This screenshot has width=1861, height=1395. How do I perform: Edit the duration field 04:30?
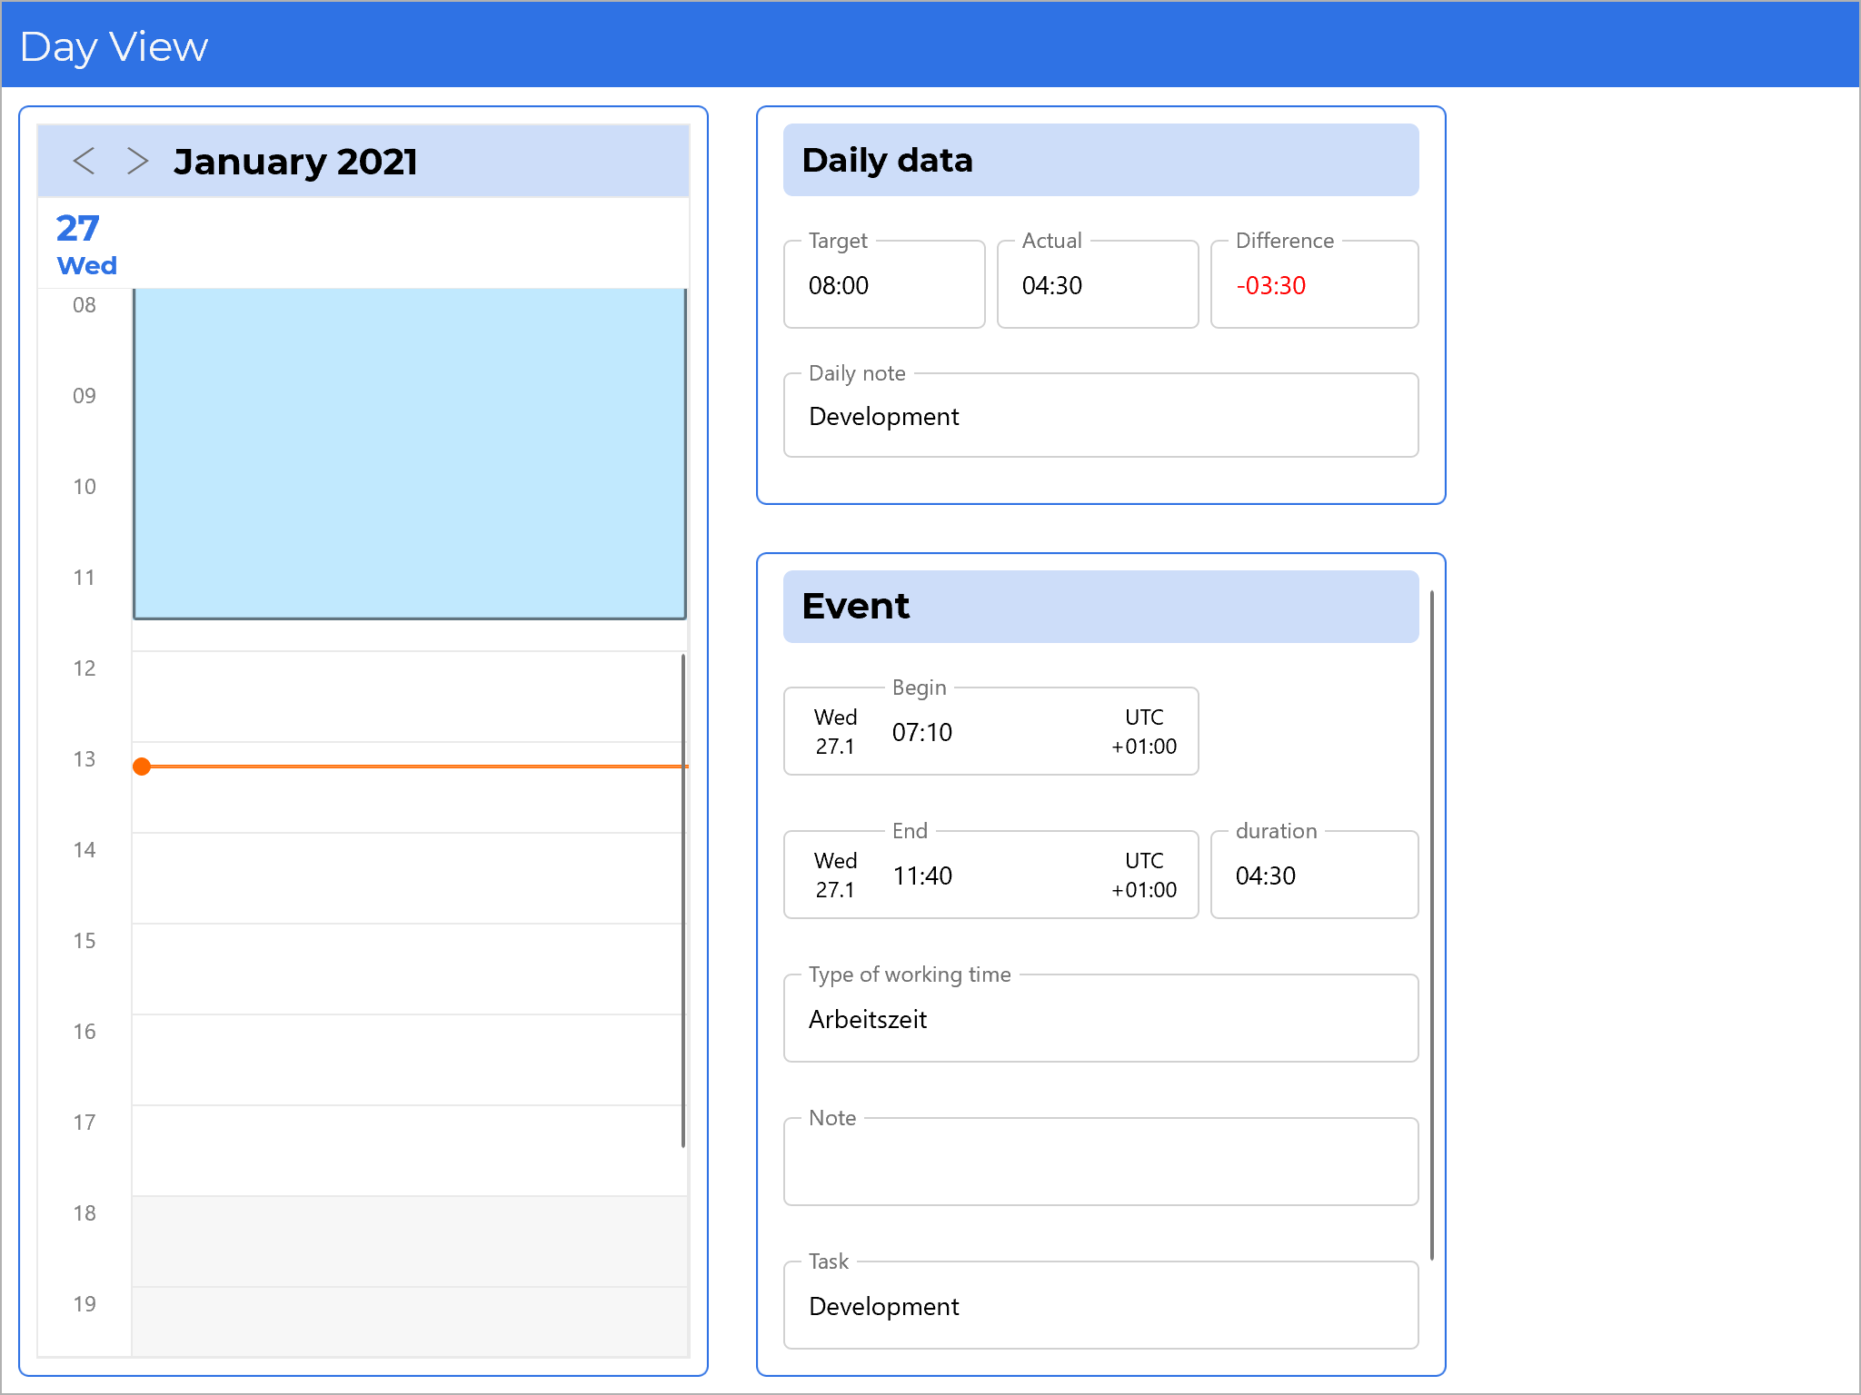pyautogui.click(x=1313, y=876)
